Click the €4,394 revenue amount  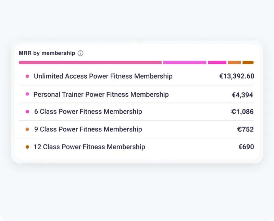pyautogui.click(x=242, y=95)
